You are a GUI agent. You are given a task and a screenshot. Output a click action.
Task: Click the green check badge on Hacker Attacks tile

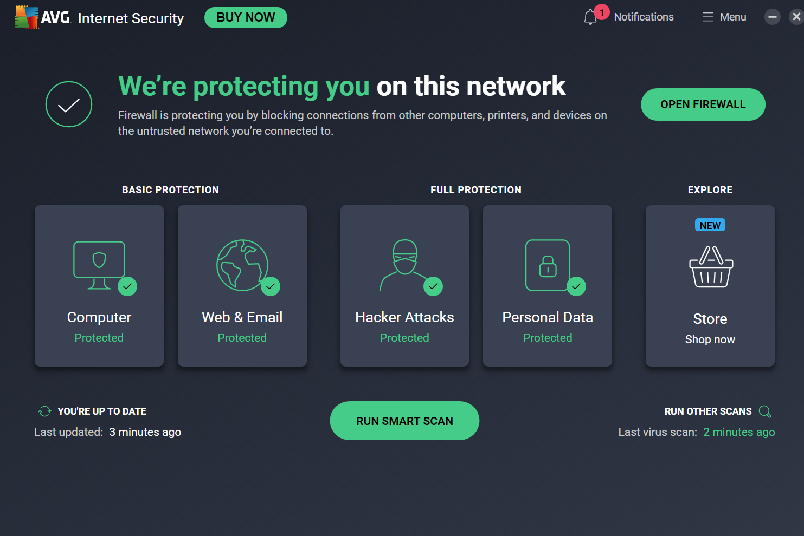(433, 286)
